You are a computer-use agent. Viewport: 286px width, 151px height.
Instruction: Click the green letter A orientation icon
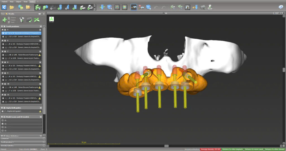click(52, 19)
